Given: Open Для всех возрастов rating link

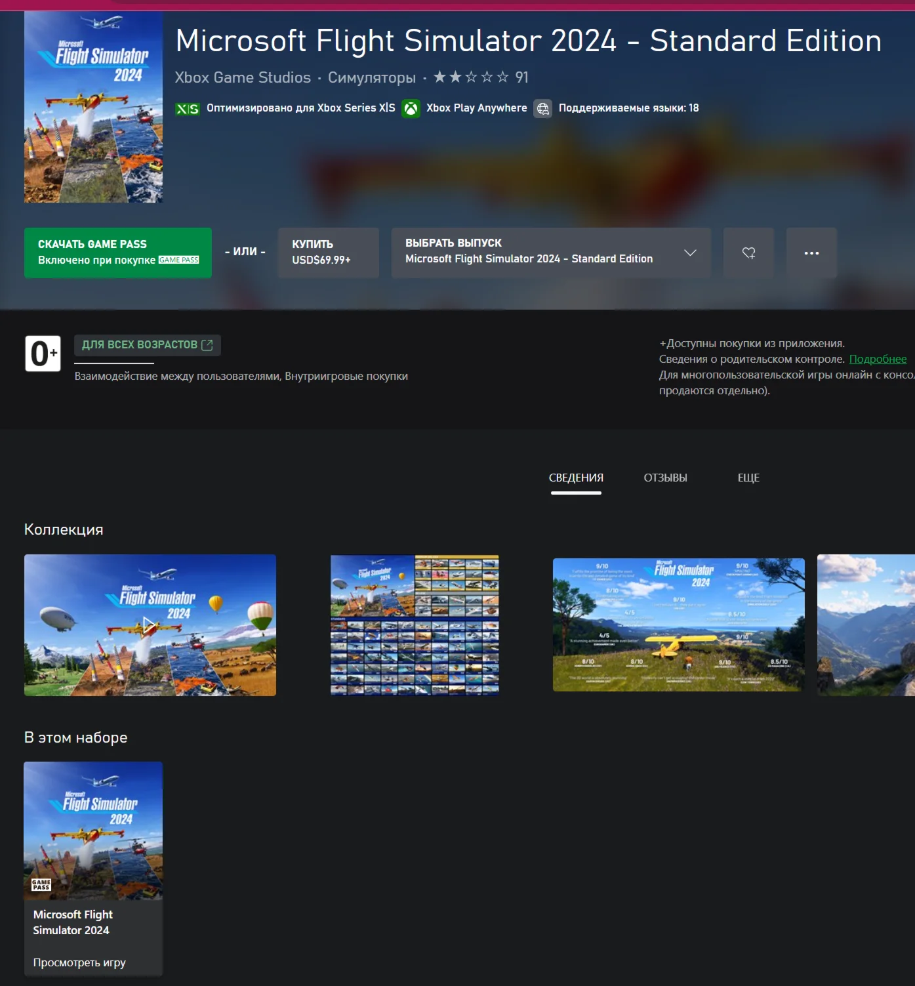Looking at the screenshot, I should point(148,345).
